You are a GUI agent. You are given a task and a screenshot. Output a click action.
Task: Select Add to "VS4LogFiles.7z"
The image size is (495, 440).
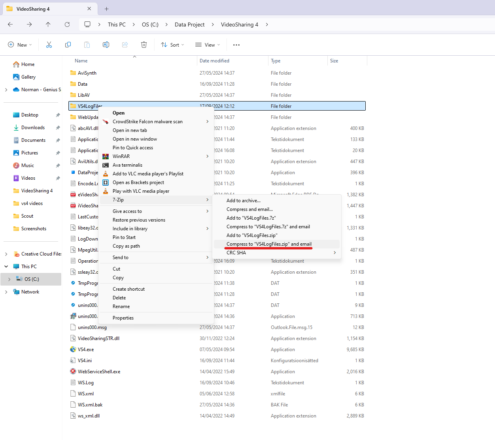(251, 218)
